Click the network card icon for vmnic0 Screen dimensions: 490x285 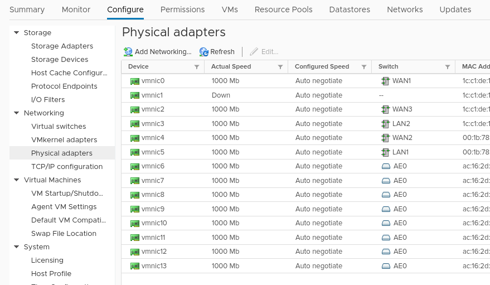coord(134,81)
